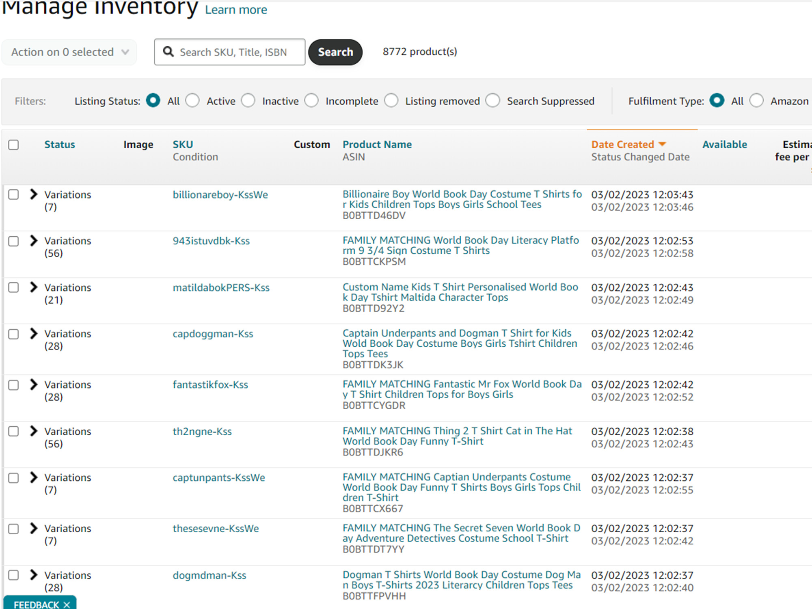This screenshot has height=609, width=812.
Task: Check the th2ngne-Kss row checkbox
Action: [x=13, y=431]
